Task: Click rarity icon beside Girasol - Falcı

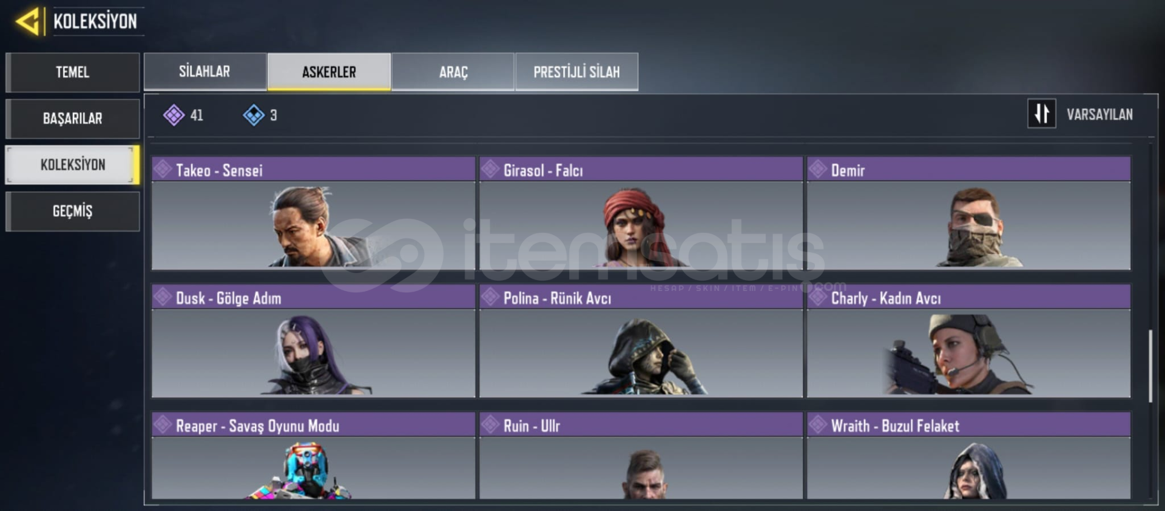Action: 490,169
